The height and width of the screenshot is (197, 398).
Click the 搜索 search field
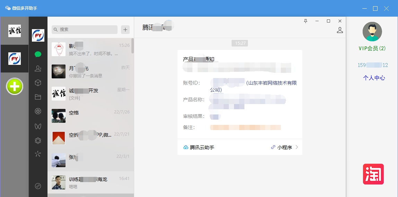click(x=85, y=29)
